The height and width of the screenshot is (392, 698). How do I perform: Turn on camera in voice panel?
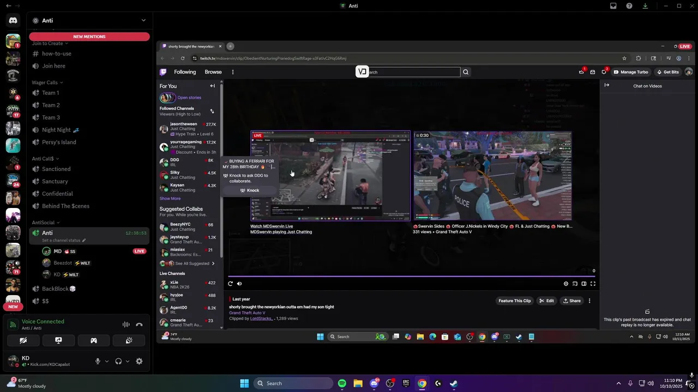pos(23,340)
